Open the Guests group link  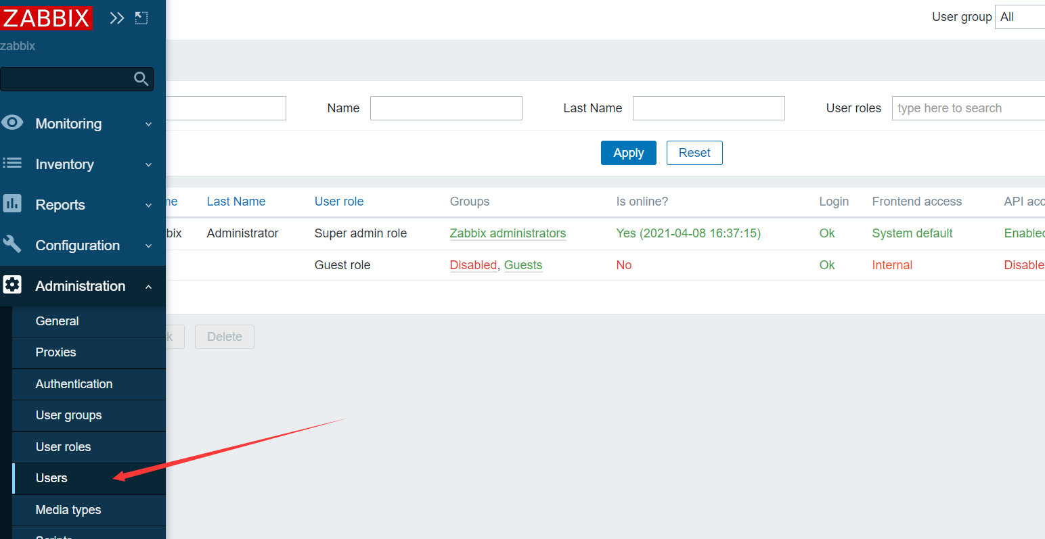point(523,265)
